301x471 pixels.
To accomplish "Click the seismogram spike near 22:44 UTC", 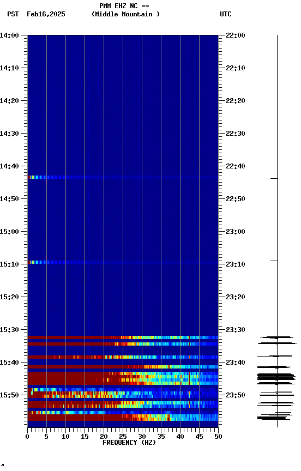I will (274, 179).
